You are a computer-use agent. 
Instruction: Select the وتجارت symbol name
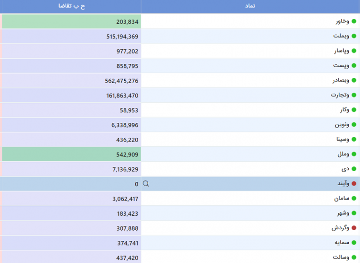pyautogui.click(x=340, y=95)
